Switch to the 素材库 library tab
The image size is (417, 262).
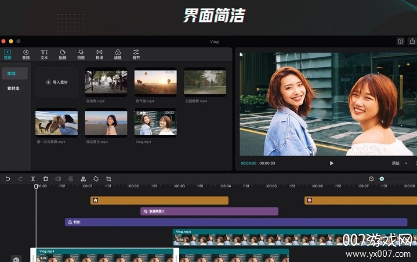[14, 89]
